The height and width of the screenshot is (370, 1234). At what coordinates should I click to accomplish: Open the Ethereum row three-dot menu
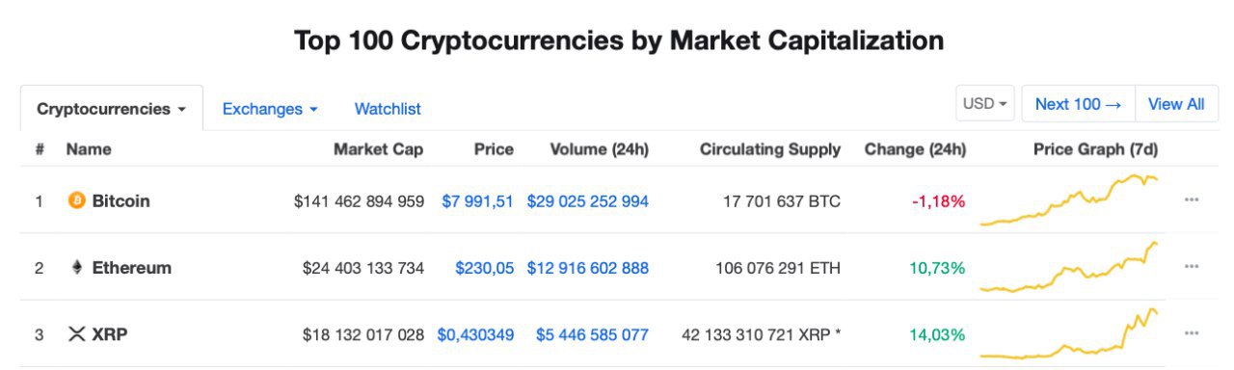[x=1192, y=267]
